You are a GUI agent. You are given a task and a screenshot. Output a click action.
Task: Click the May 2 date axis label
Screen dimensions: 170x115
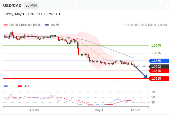click(x=135, y=110)
